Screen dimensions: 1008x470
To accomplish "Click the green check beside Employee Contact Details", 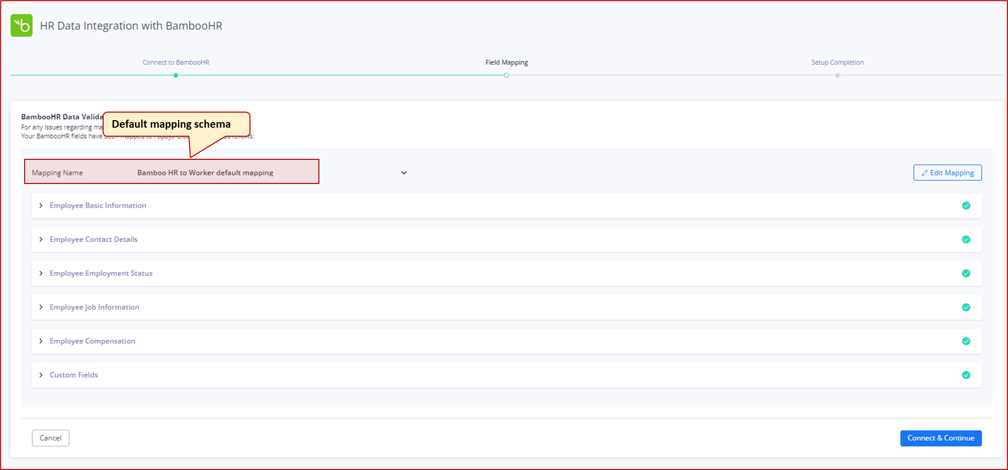I will (x=966, y=239).
